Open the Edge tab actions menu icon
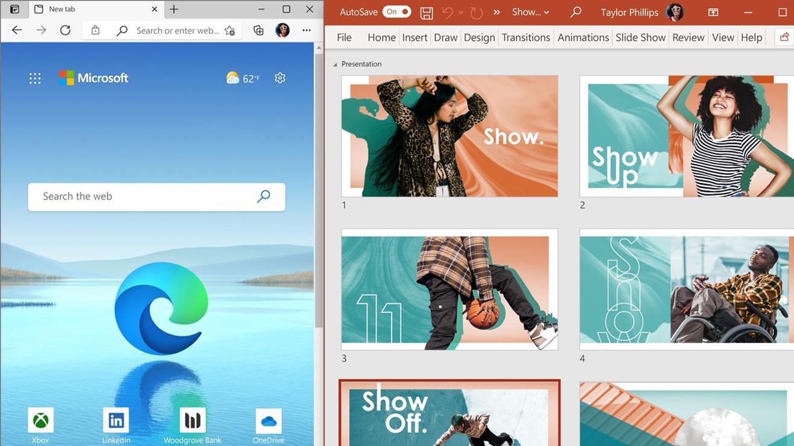 point(15,9)
